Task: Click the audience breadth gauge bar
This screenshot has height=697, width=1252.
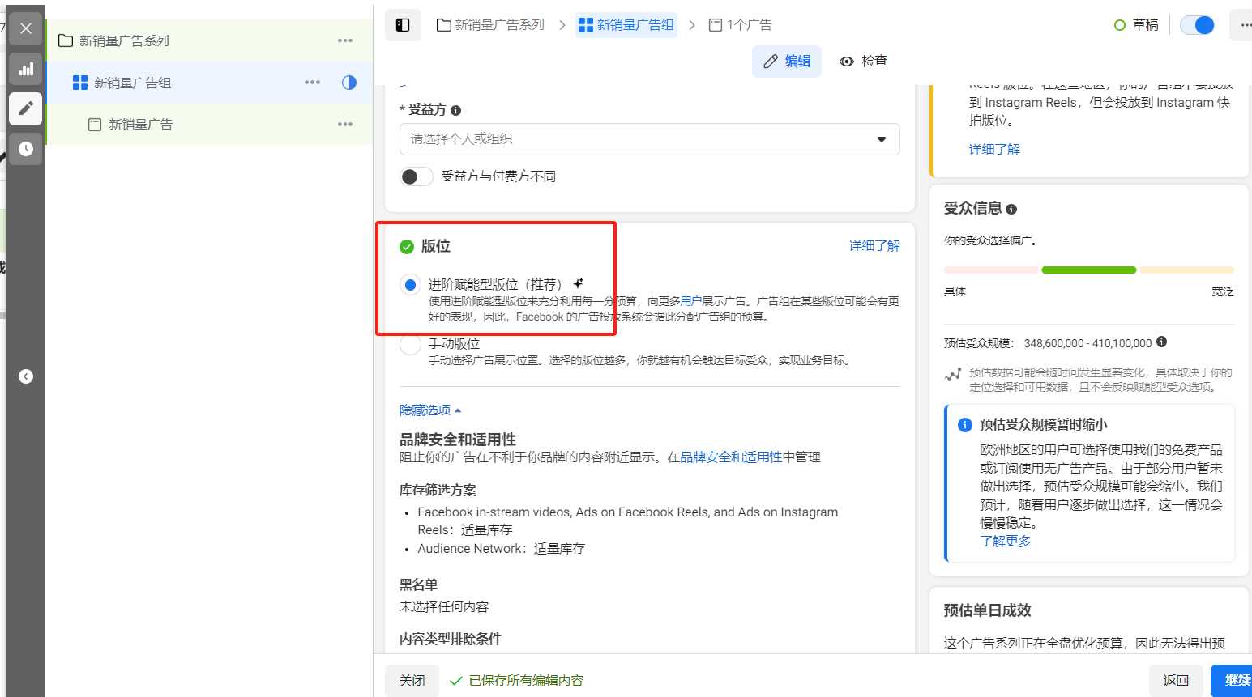Action: tap(1089, 270)
